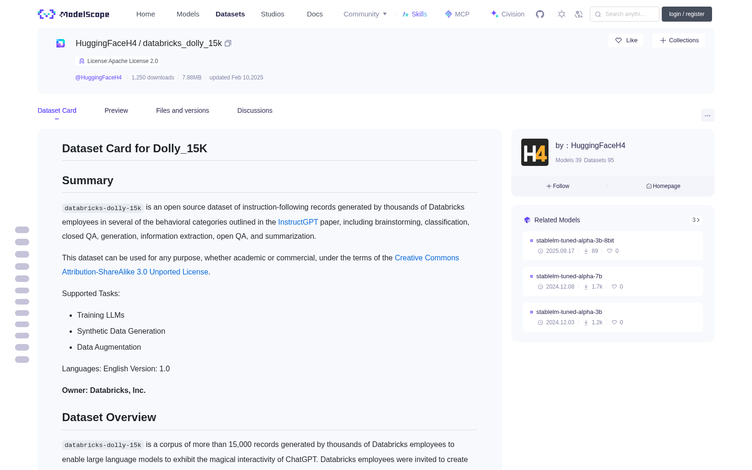Open the Docs page
This screenshot has height=470, width=752.
click(315, 14)
